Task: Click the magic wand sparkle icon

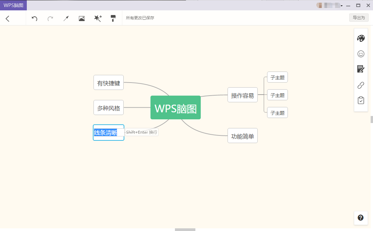Action: 98,18
